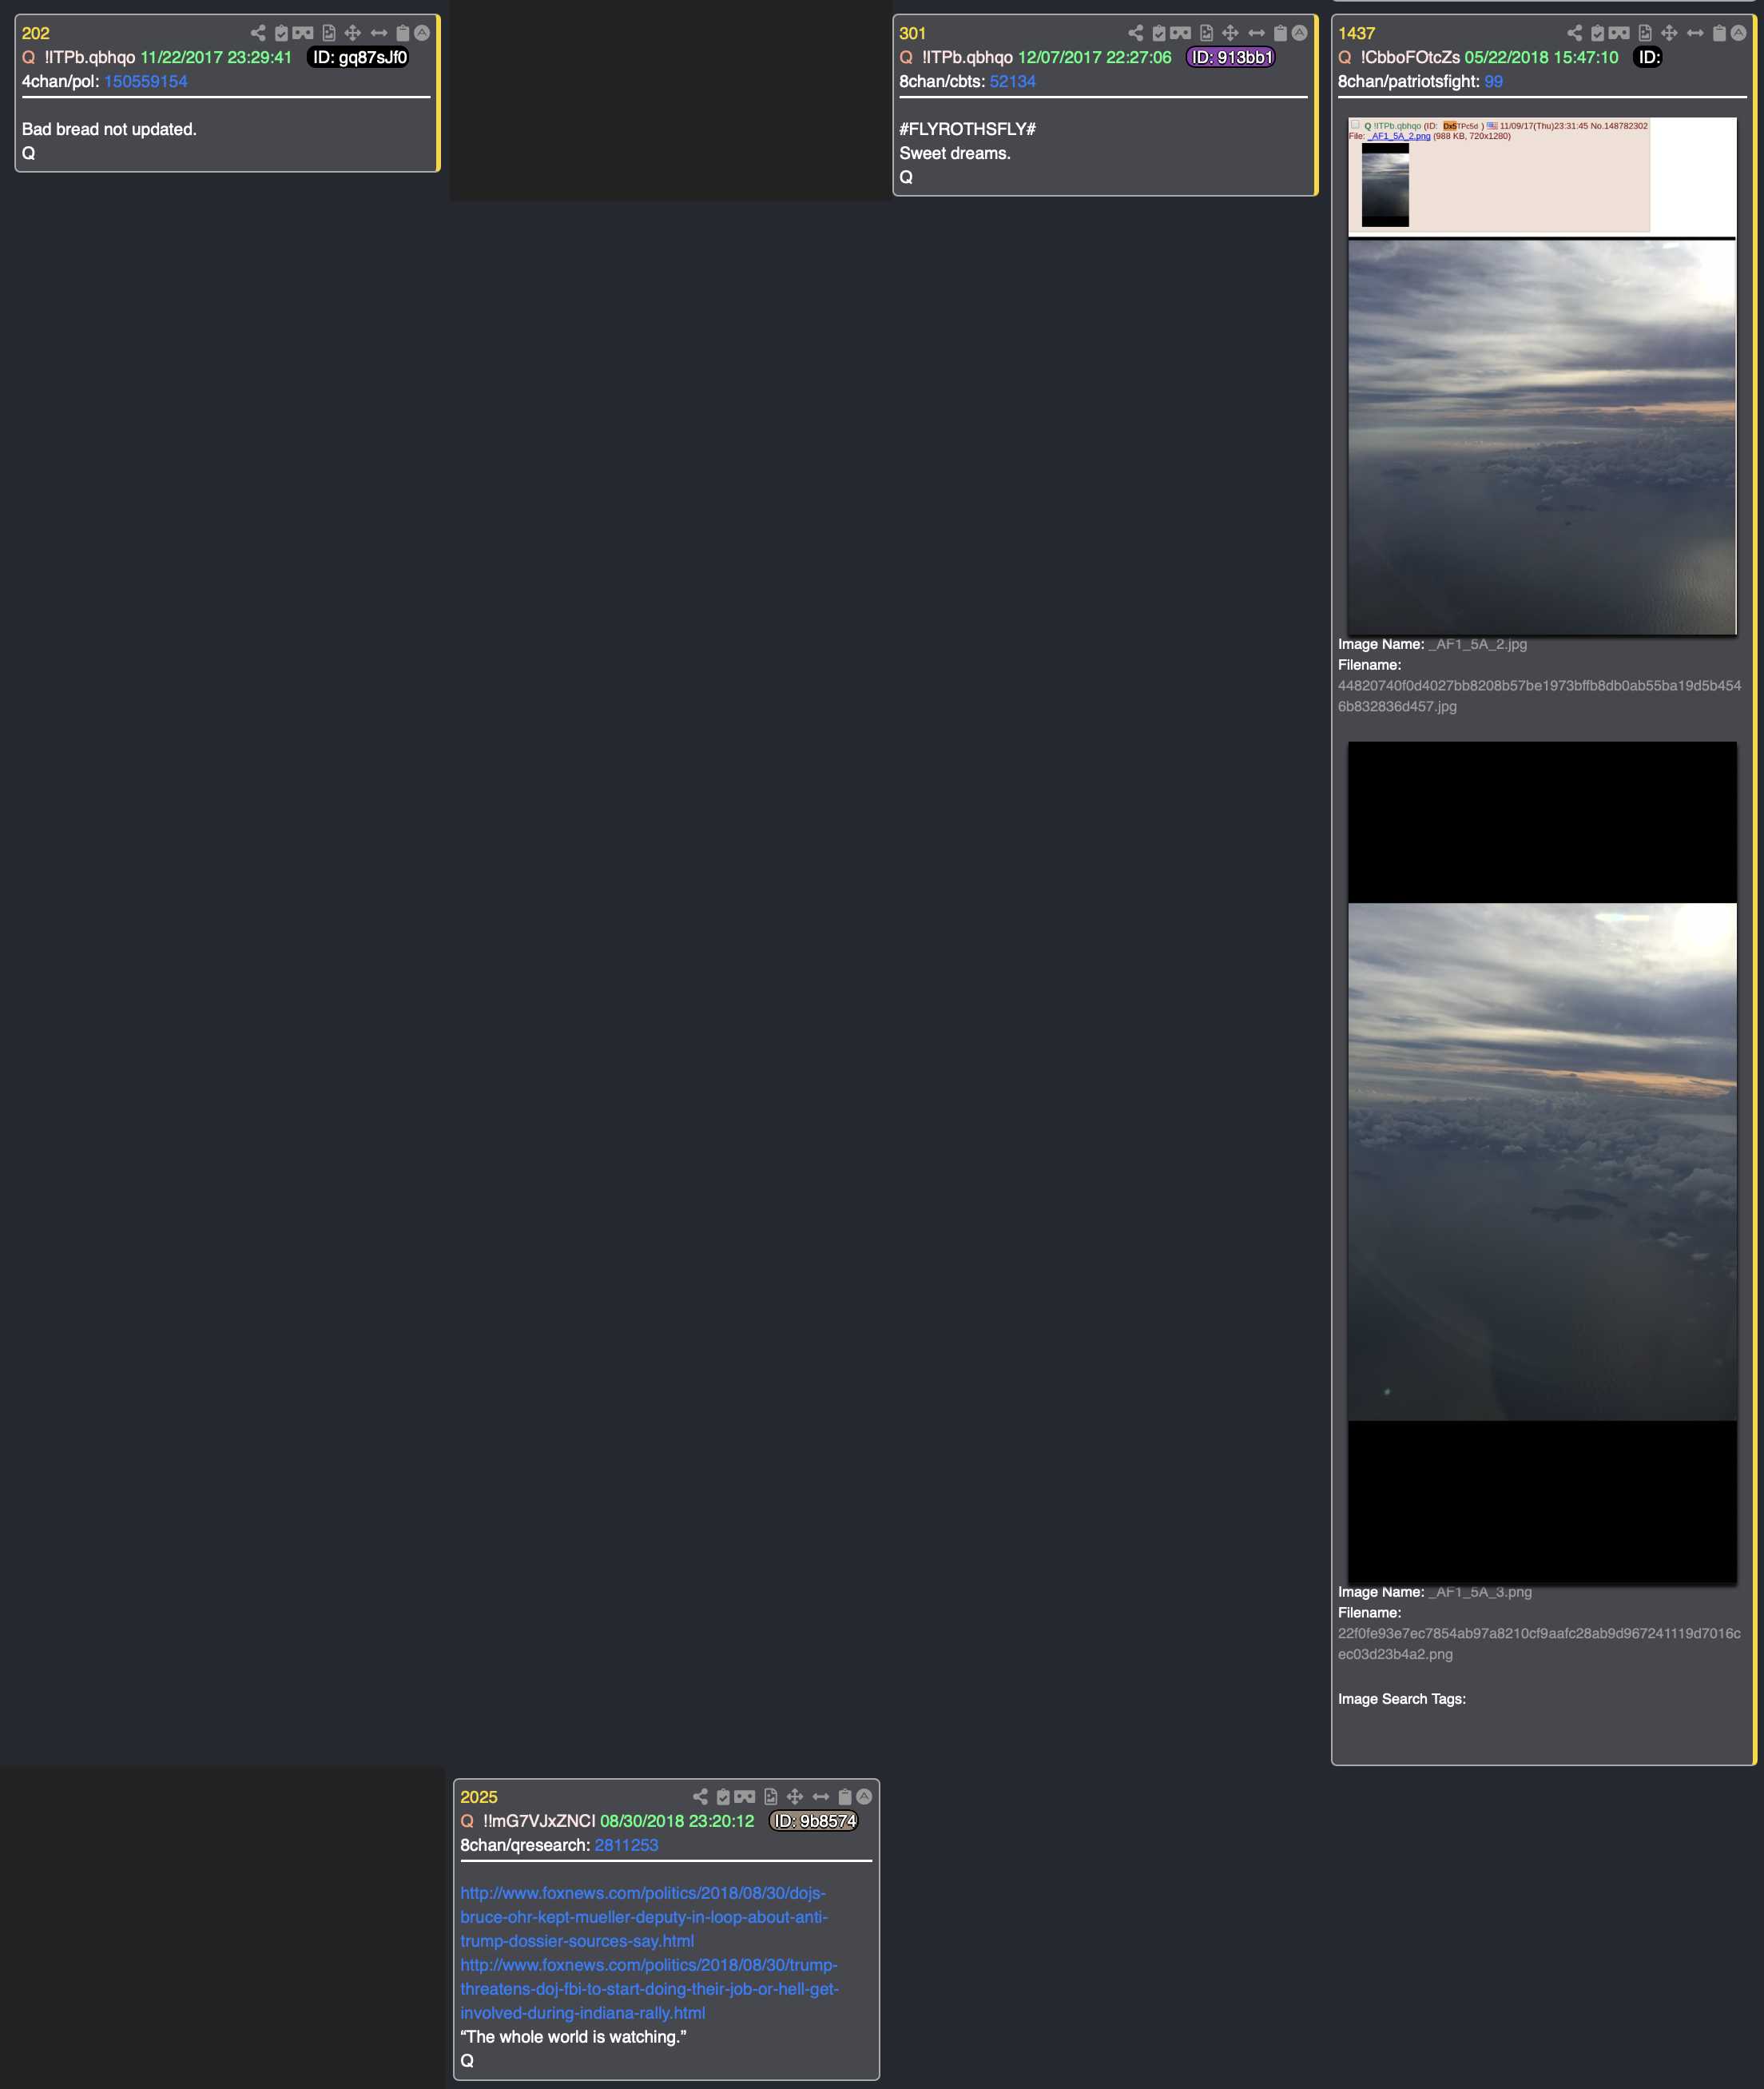Click the horizontal arrows icon on post 1437
This screenshot has width=1764, height=2089.
click(x=1695, y=33)
